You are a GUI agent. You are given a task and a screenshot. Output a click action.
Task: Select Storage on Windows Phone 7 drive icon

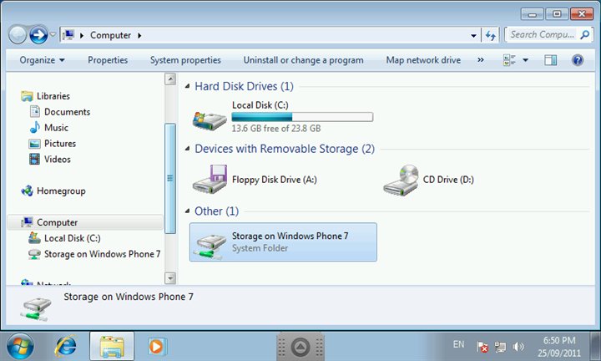click(210, 246)
